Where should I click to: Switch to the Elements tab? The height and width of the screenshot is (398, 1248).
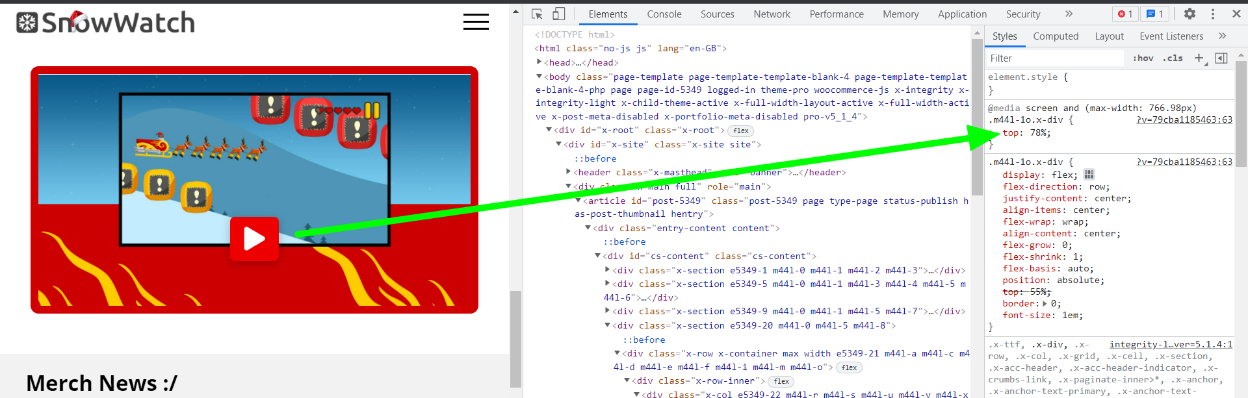tap(608, 14)
